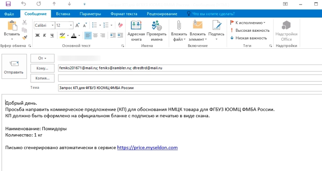Click the Тема subject field

tap(190, 88)
